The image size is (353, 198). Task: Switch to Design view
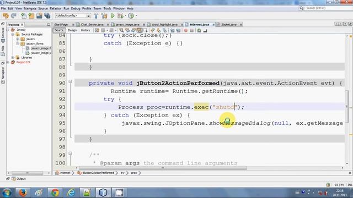(x=72, y=30)
